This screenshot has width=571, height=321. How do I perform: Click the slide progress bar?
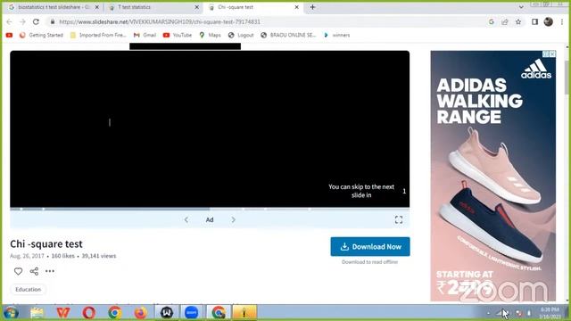210,210
